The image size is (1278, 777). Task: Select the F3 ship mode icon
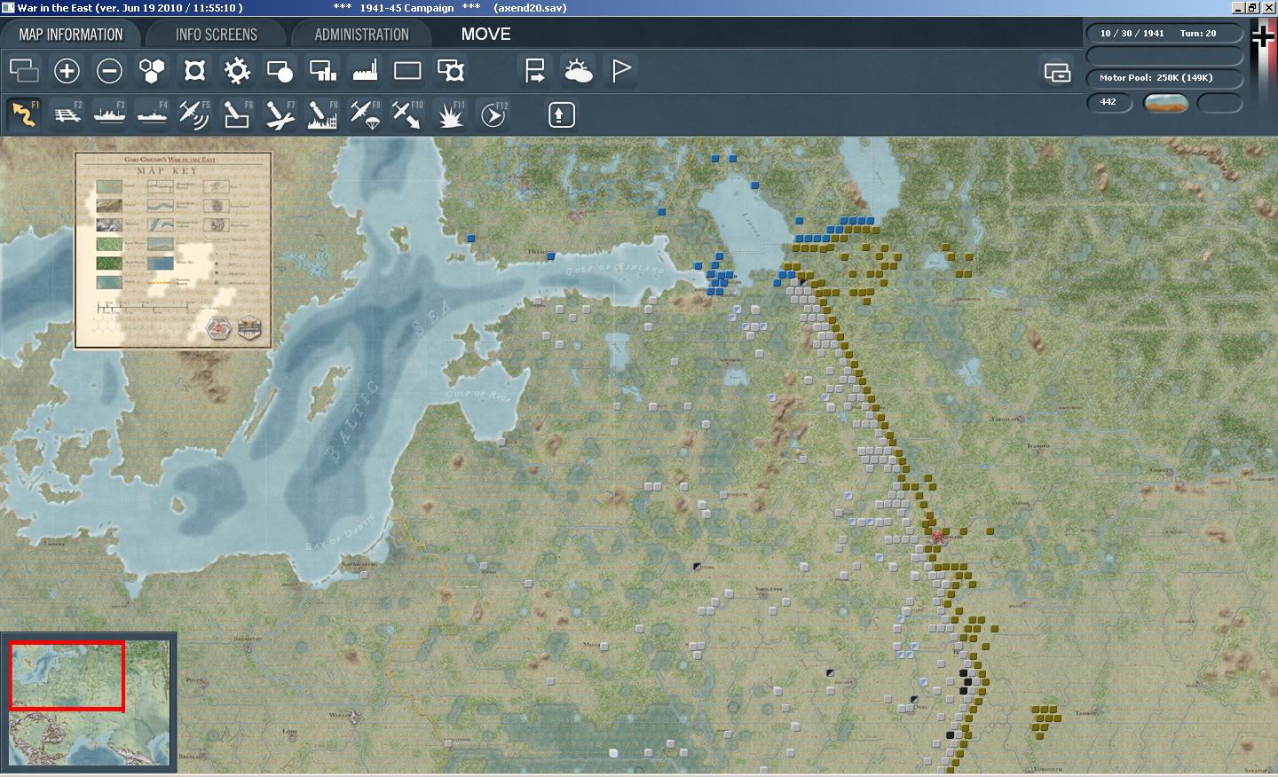pos(109,114)
